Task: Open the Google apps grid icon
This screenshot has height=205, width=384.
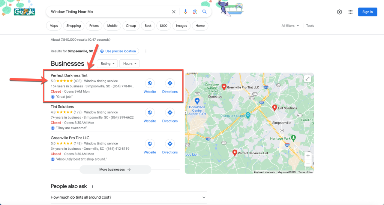Action: tap(351, 12)
